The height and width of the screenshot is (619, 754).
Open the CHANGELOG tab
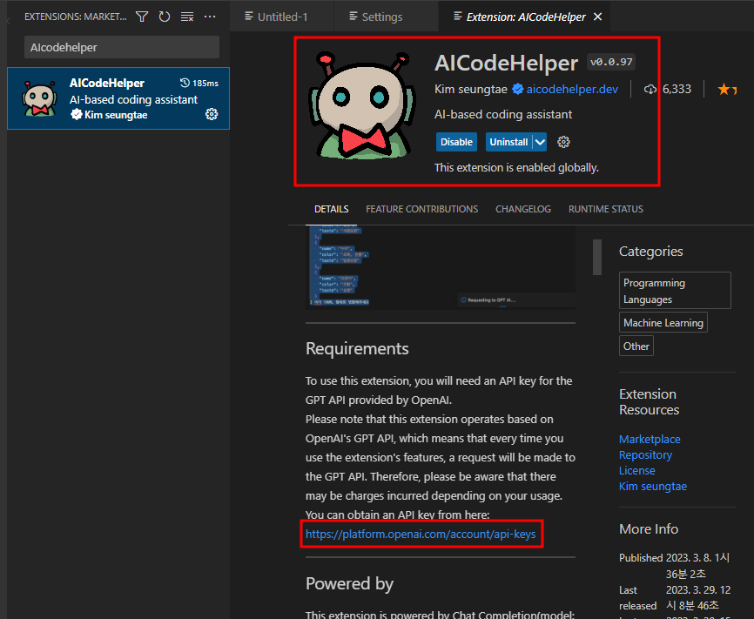pyautogui.click(x=523, y=209)
